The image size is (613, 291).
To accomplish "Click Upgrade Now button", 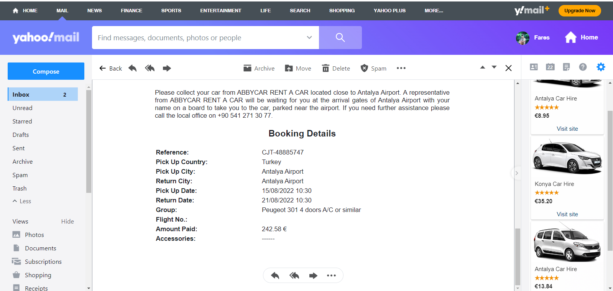I will click(580, 11).
